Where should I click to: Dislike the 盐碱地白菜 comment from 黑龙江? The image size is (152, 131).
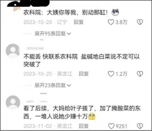click(x=140, y=74)
